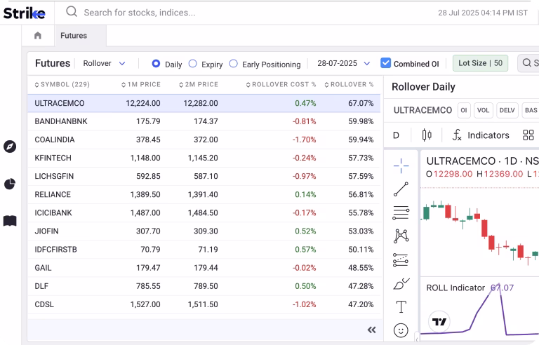Choose the brush drawing tool
539x345 pixels.
(x=401, y=283)
